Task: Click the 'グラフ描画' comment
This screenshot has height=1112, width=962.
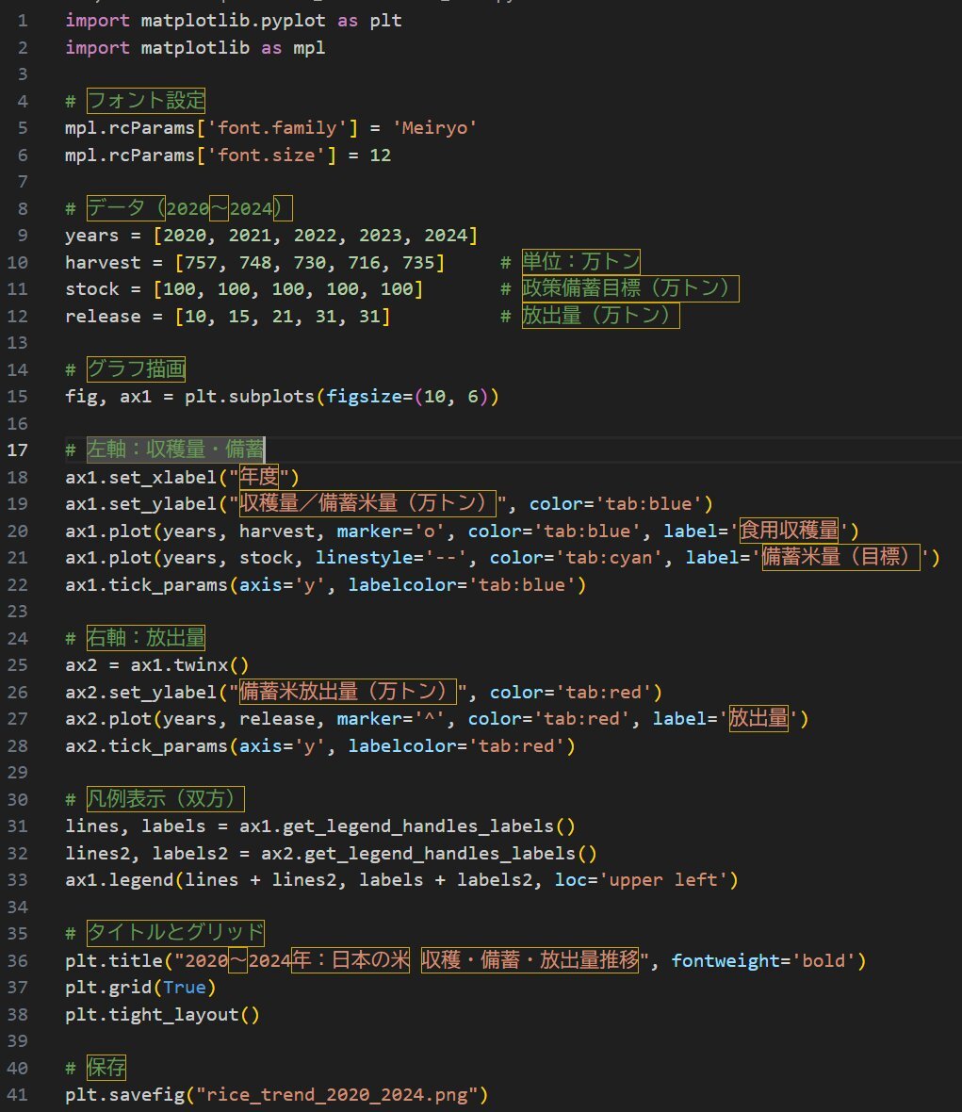Action: (136, 369)
